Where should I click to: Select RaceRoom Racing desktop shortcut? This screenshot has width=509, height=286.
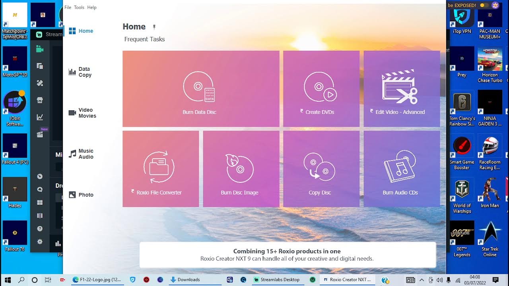(x=490, y=152)
